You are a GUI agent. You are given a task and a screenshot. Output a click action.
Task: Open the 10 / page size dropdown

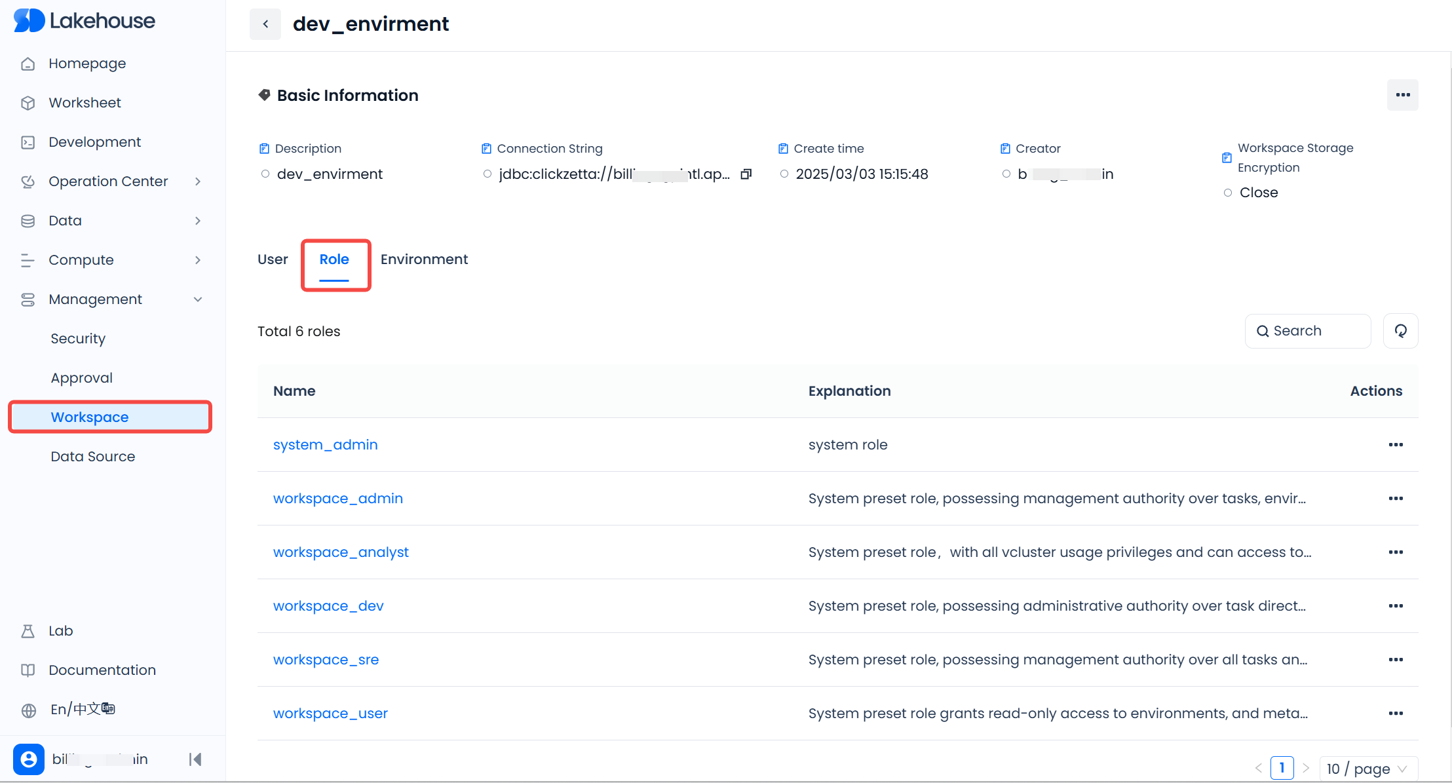tap(1367, 769)
